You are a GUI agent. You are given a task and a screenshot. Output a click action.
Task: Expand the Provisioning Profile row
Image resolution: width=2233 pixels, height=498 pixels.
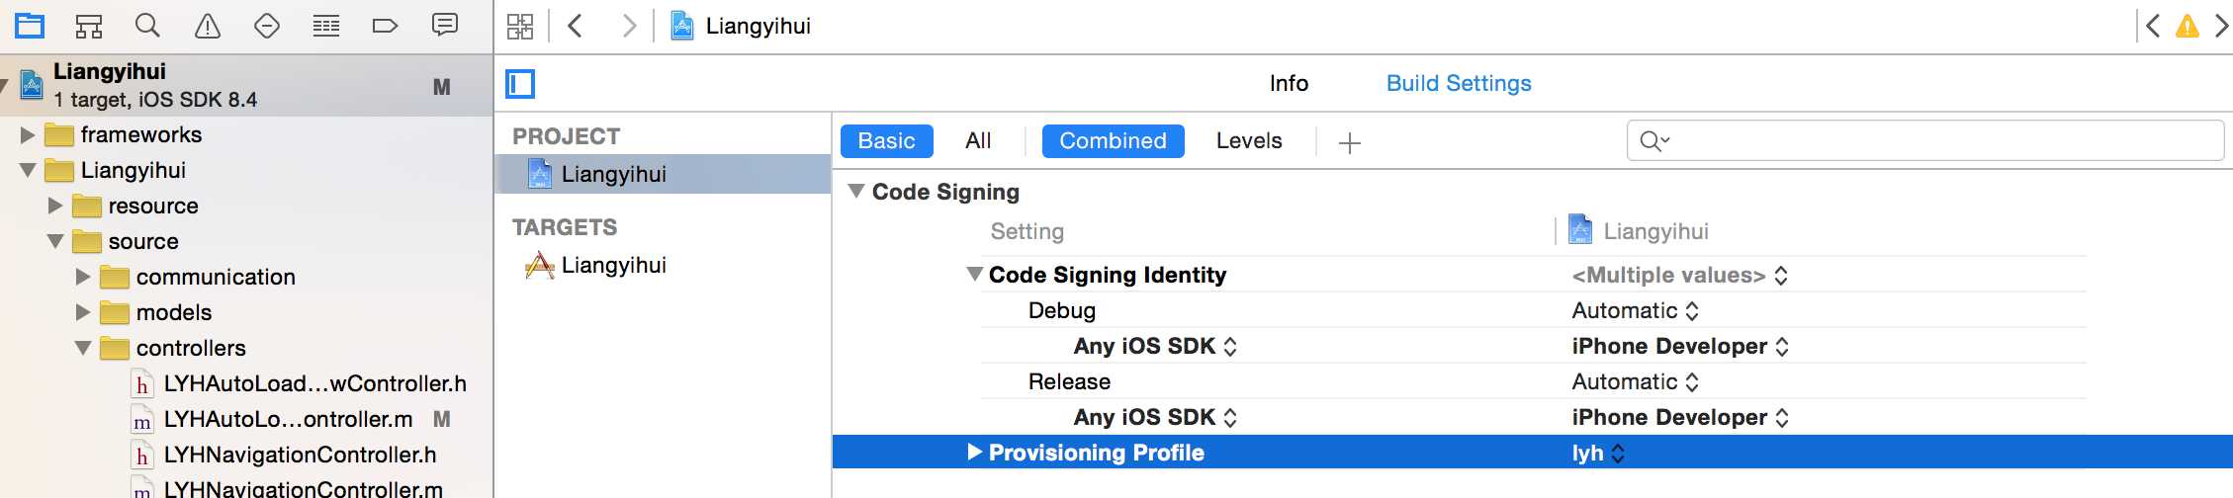(x=975, y=453)
